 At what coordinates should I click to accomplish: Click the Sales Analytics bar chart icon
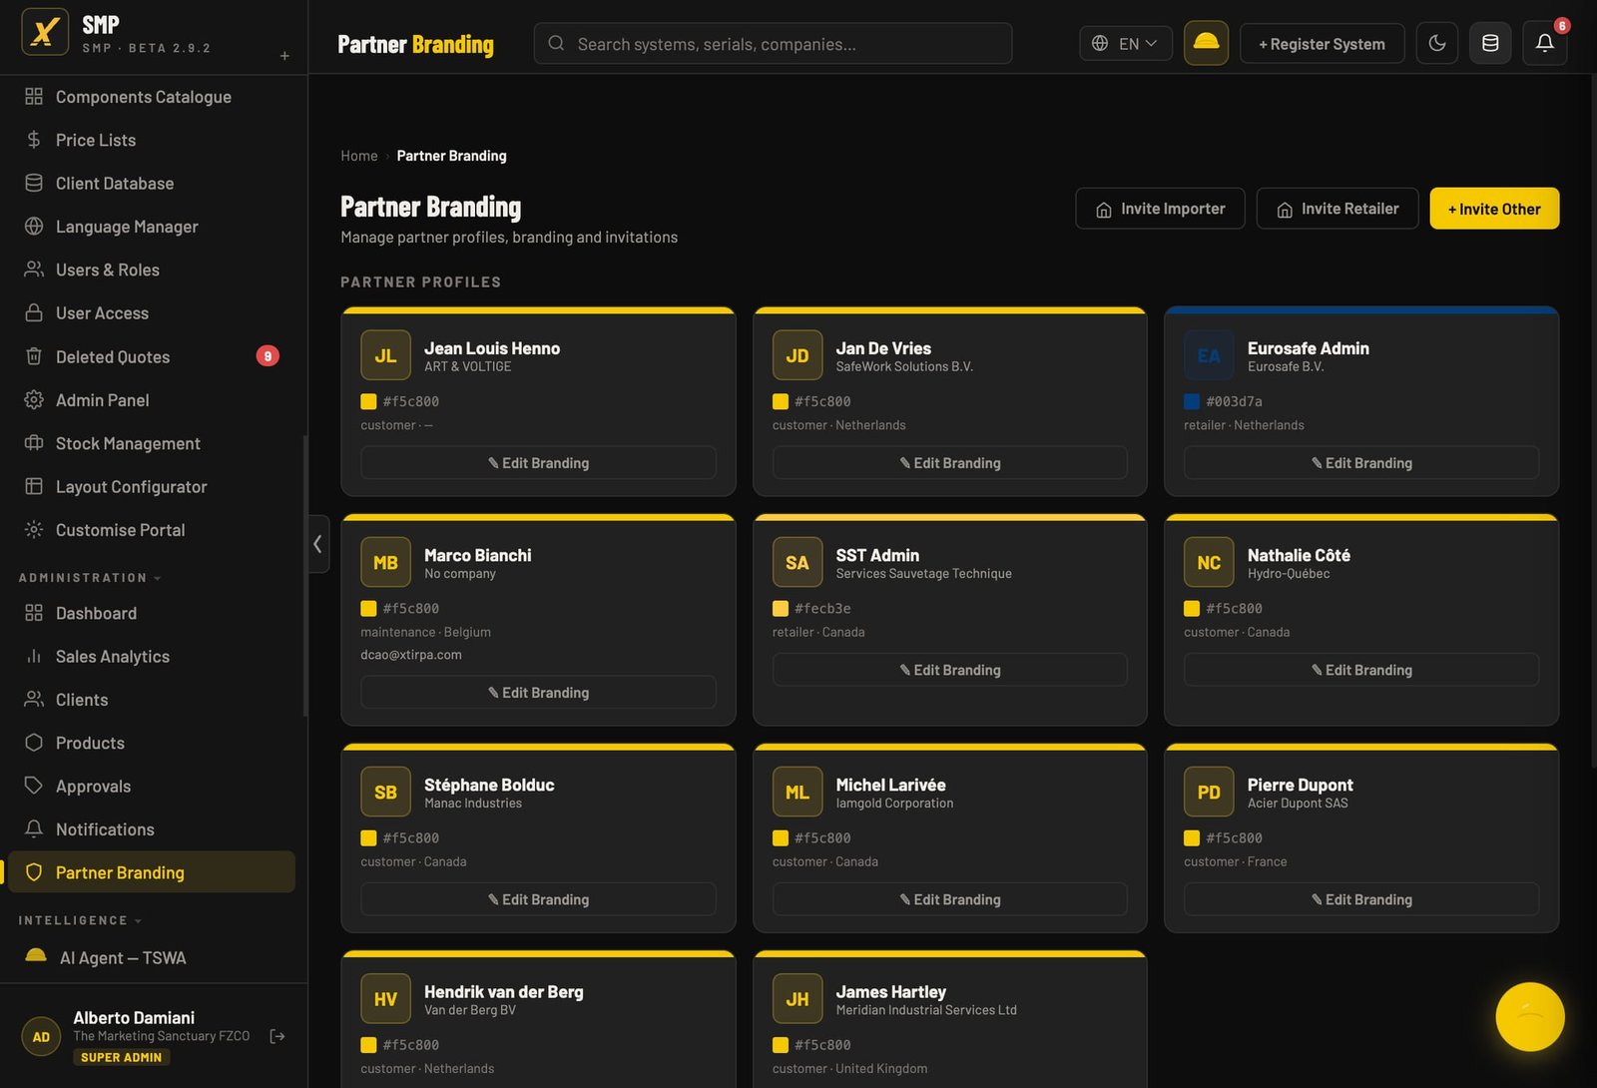click(34, 656)
